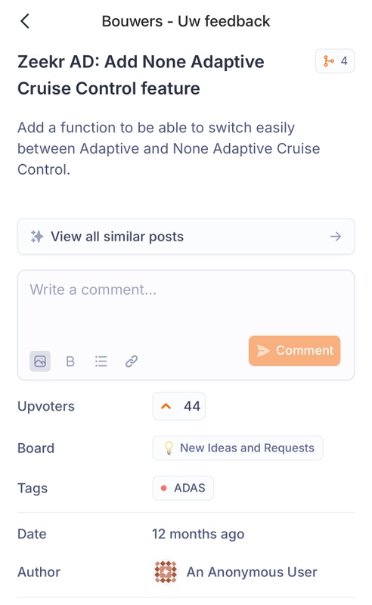Open View all similar posts arrow
The image size is (372, 605).
pyautogui.click(x=336, y=237)
